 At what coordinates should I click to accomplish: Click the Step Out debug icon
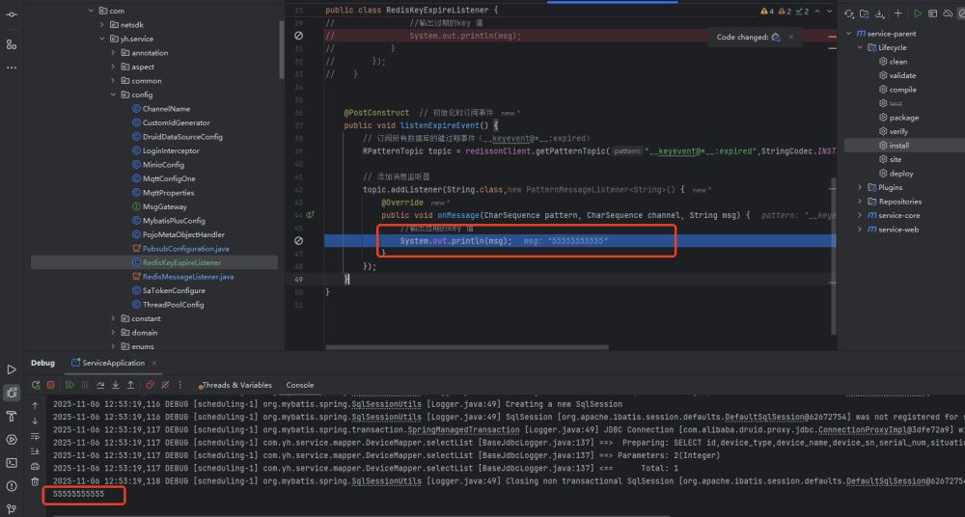tap(130, 385)
